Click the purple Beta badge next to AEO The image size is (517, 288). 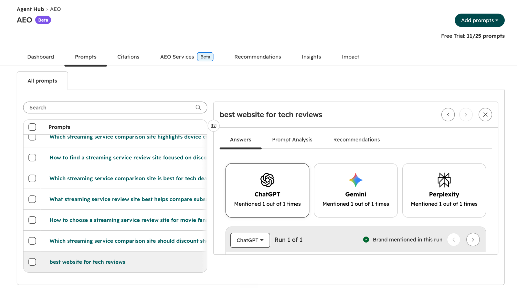[x=43, y=20]
